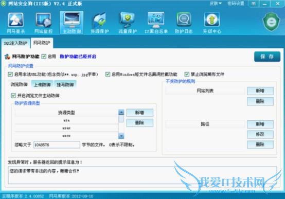Click the 路径 column header
Screen dimensions: 285x199
205,124
